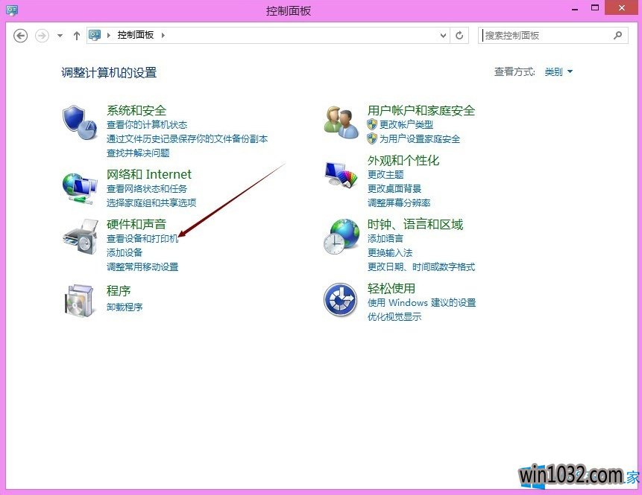This screenshot has width=642, height=495.
Task: Click the Clock, Language and Region icon
Action: [341, 236]
